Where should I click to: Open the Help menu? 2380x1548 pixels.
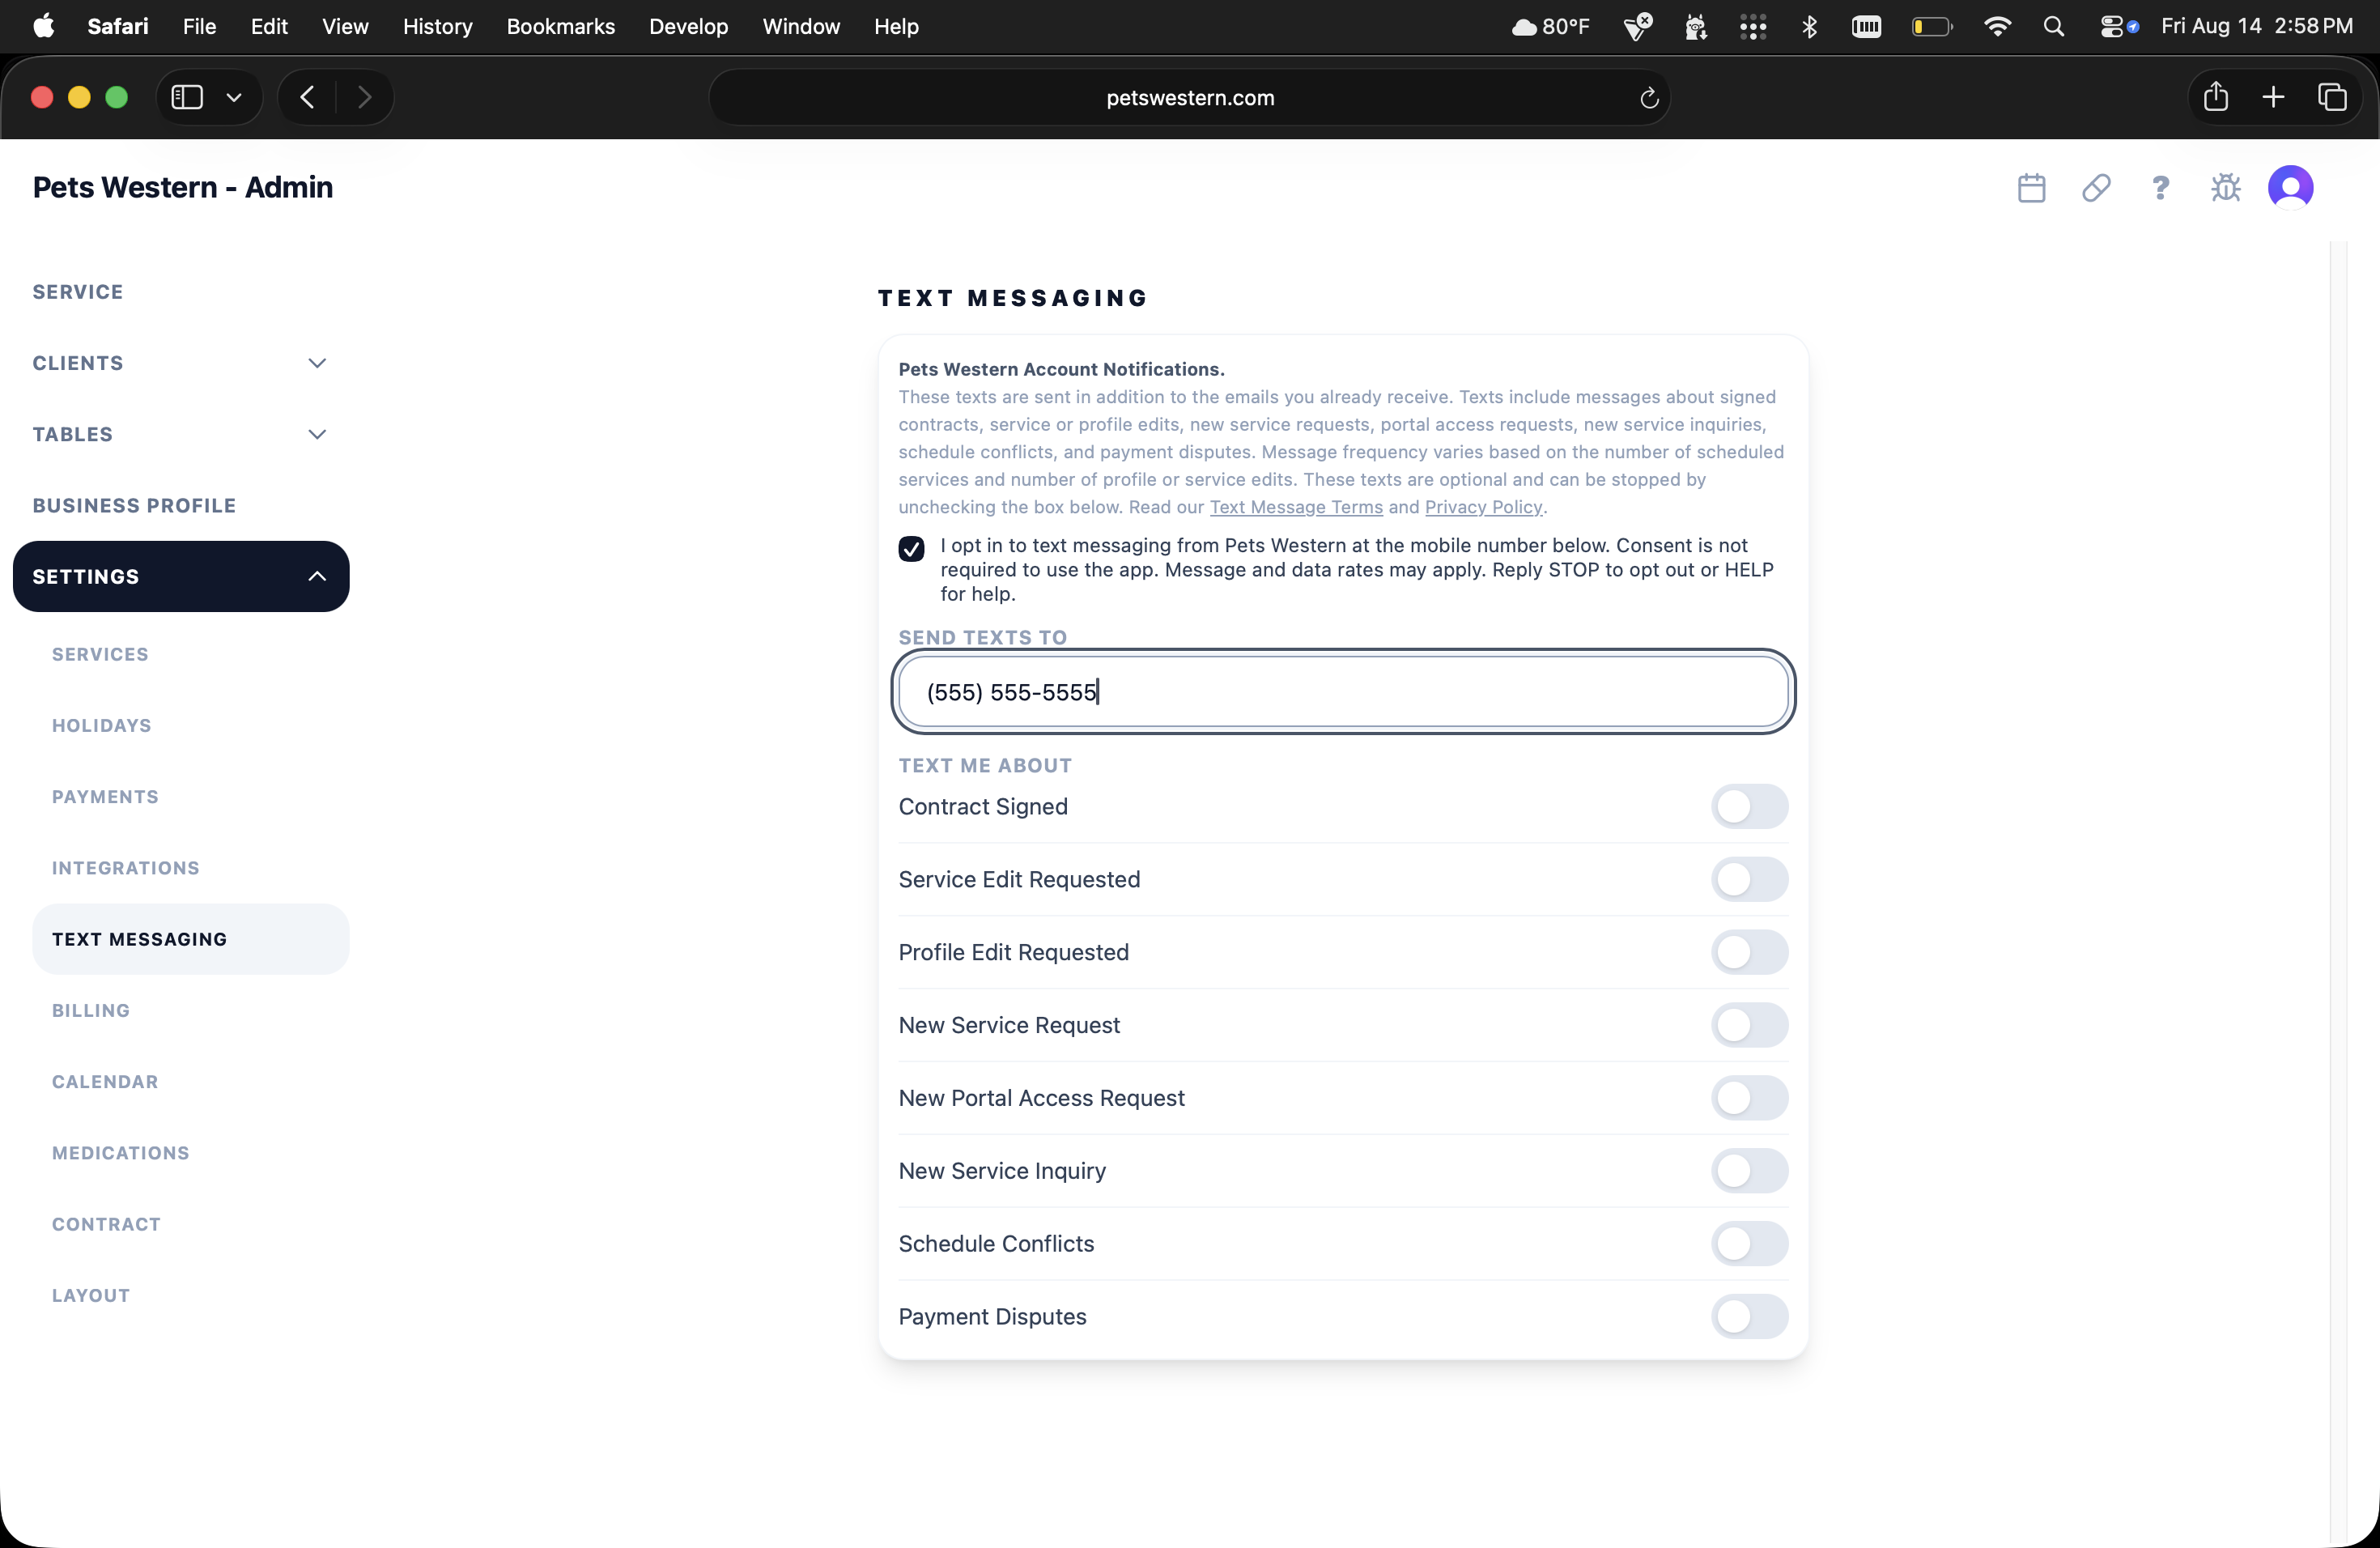pyautogui.click(x=896, y=26)
